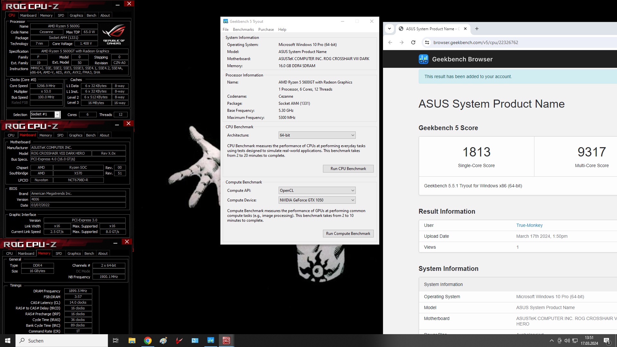The width and height of the screenshot is (617, 347).
Task: Click the BIOS version 4006 field
Action: (x=78, y=200)
